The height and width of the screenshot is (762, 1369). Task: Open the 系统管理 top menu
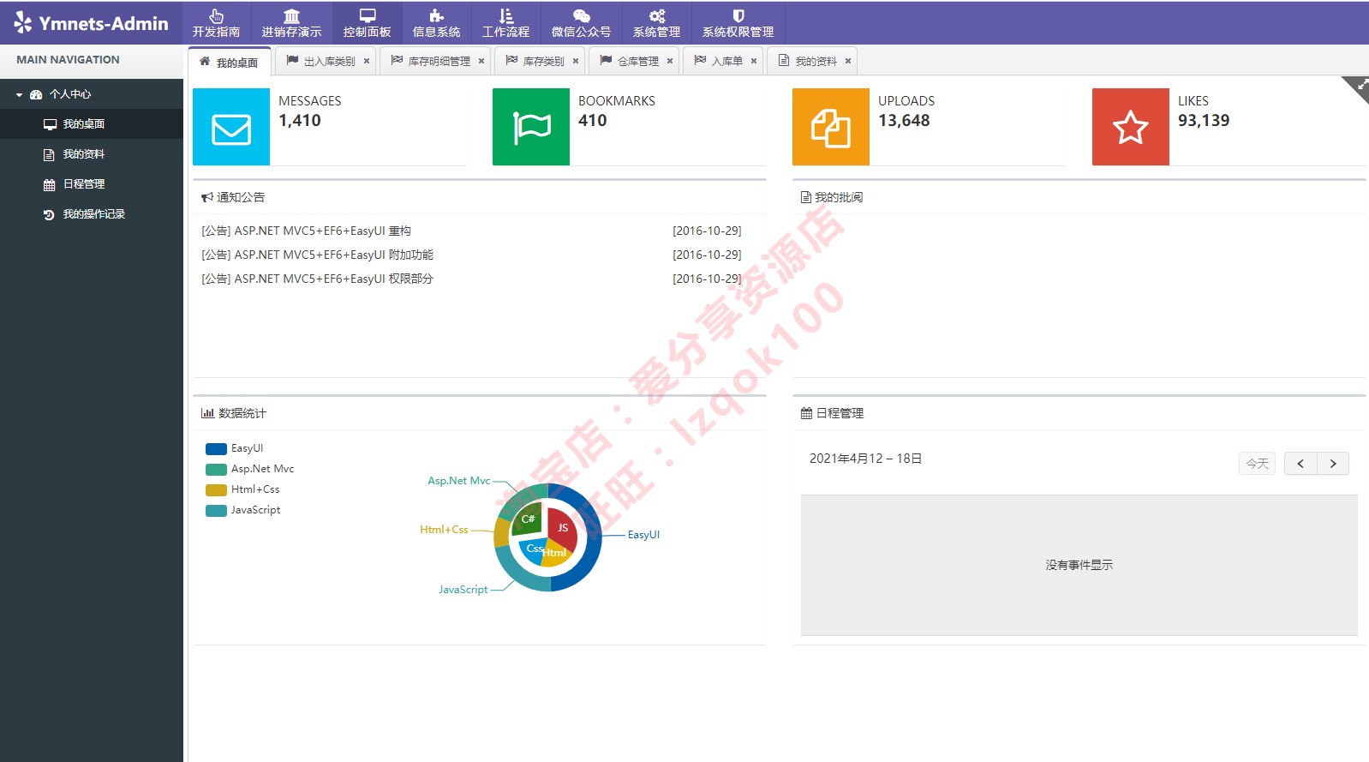click(x=656, y=23)
